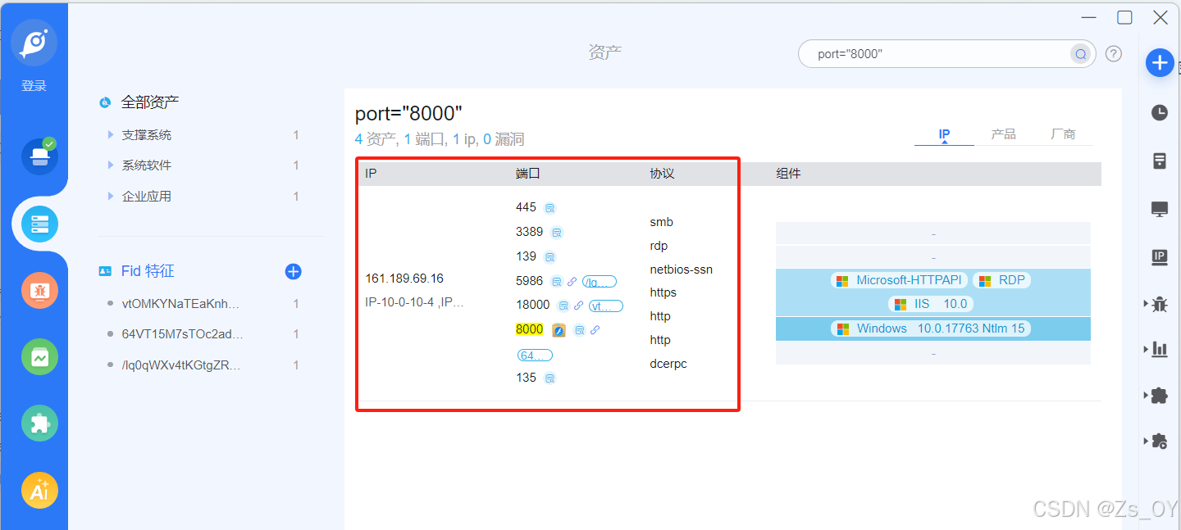Click the search magnifier icon
Image resolution: width=1181 pixels, height=530 pixels.
tap(1081, 54)
